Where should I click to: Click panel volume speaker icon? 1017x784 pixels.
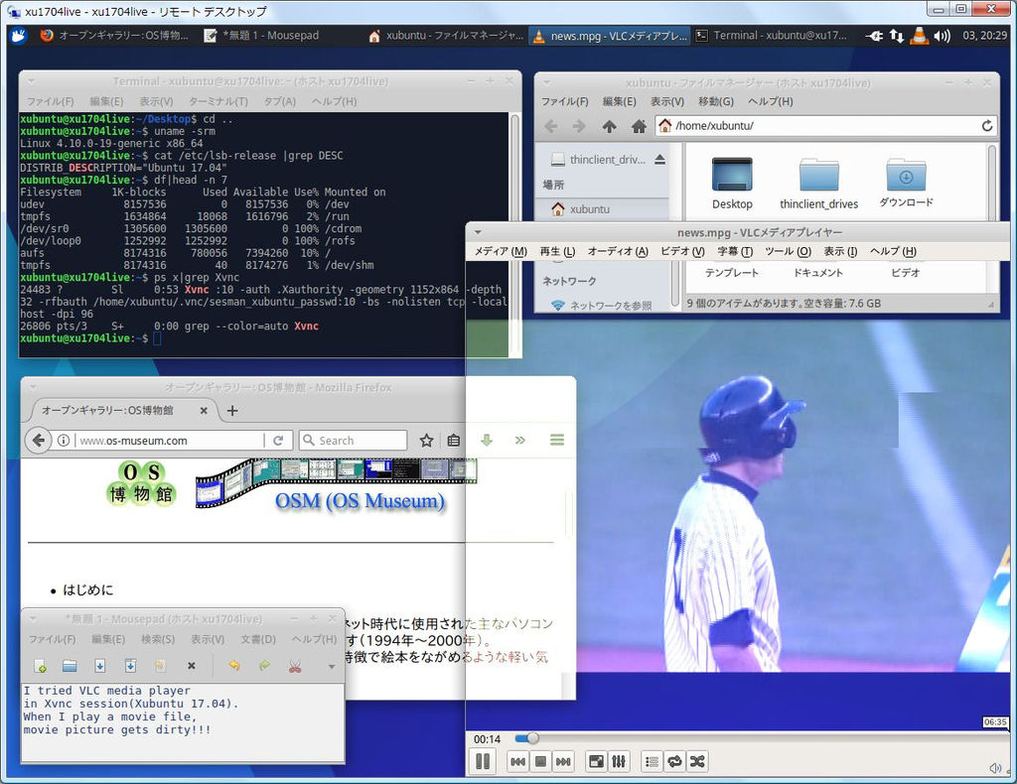click(942, 36)
